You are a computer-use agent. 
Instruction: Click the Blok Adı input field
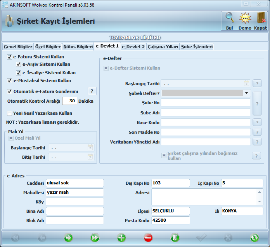point(75,220)
